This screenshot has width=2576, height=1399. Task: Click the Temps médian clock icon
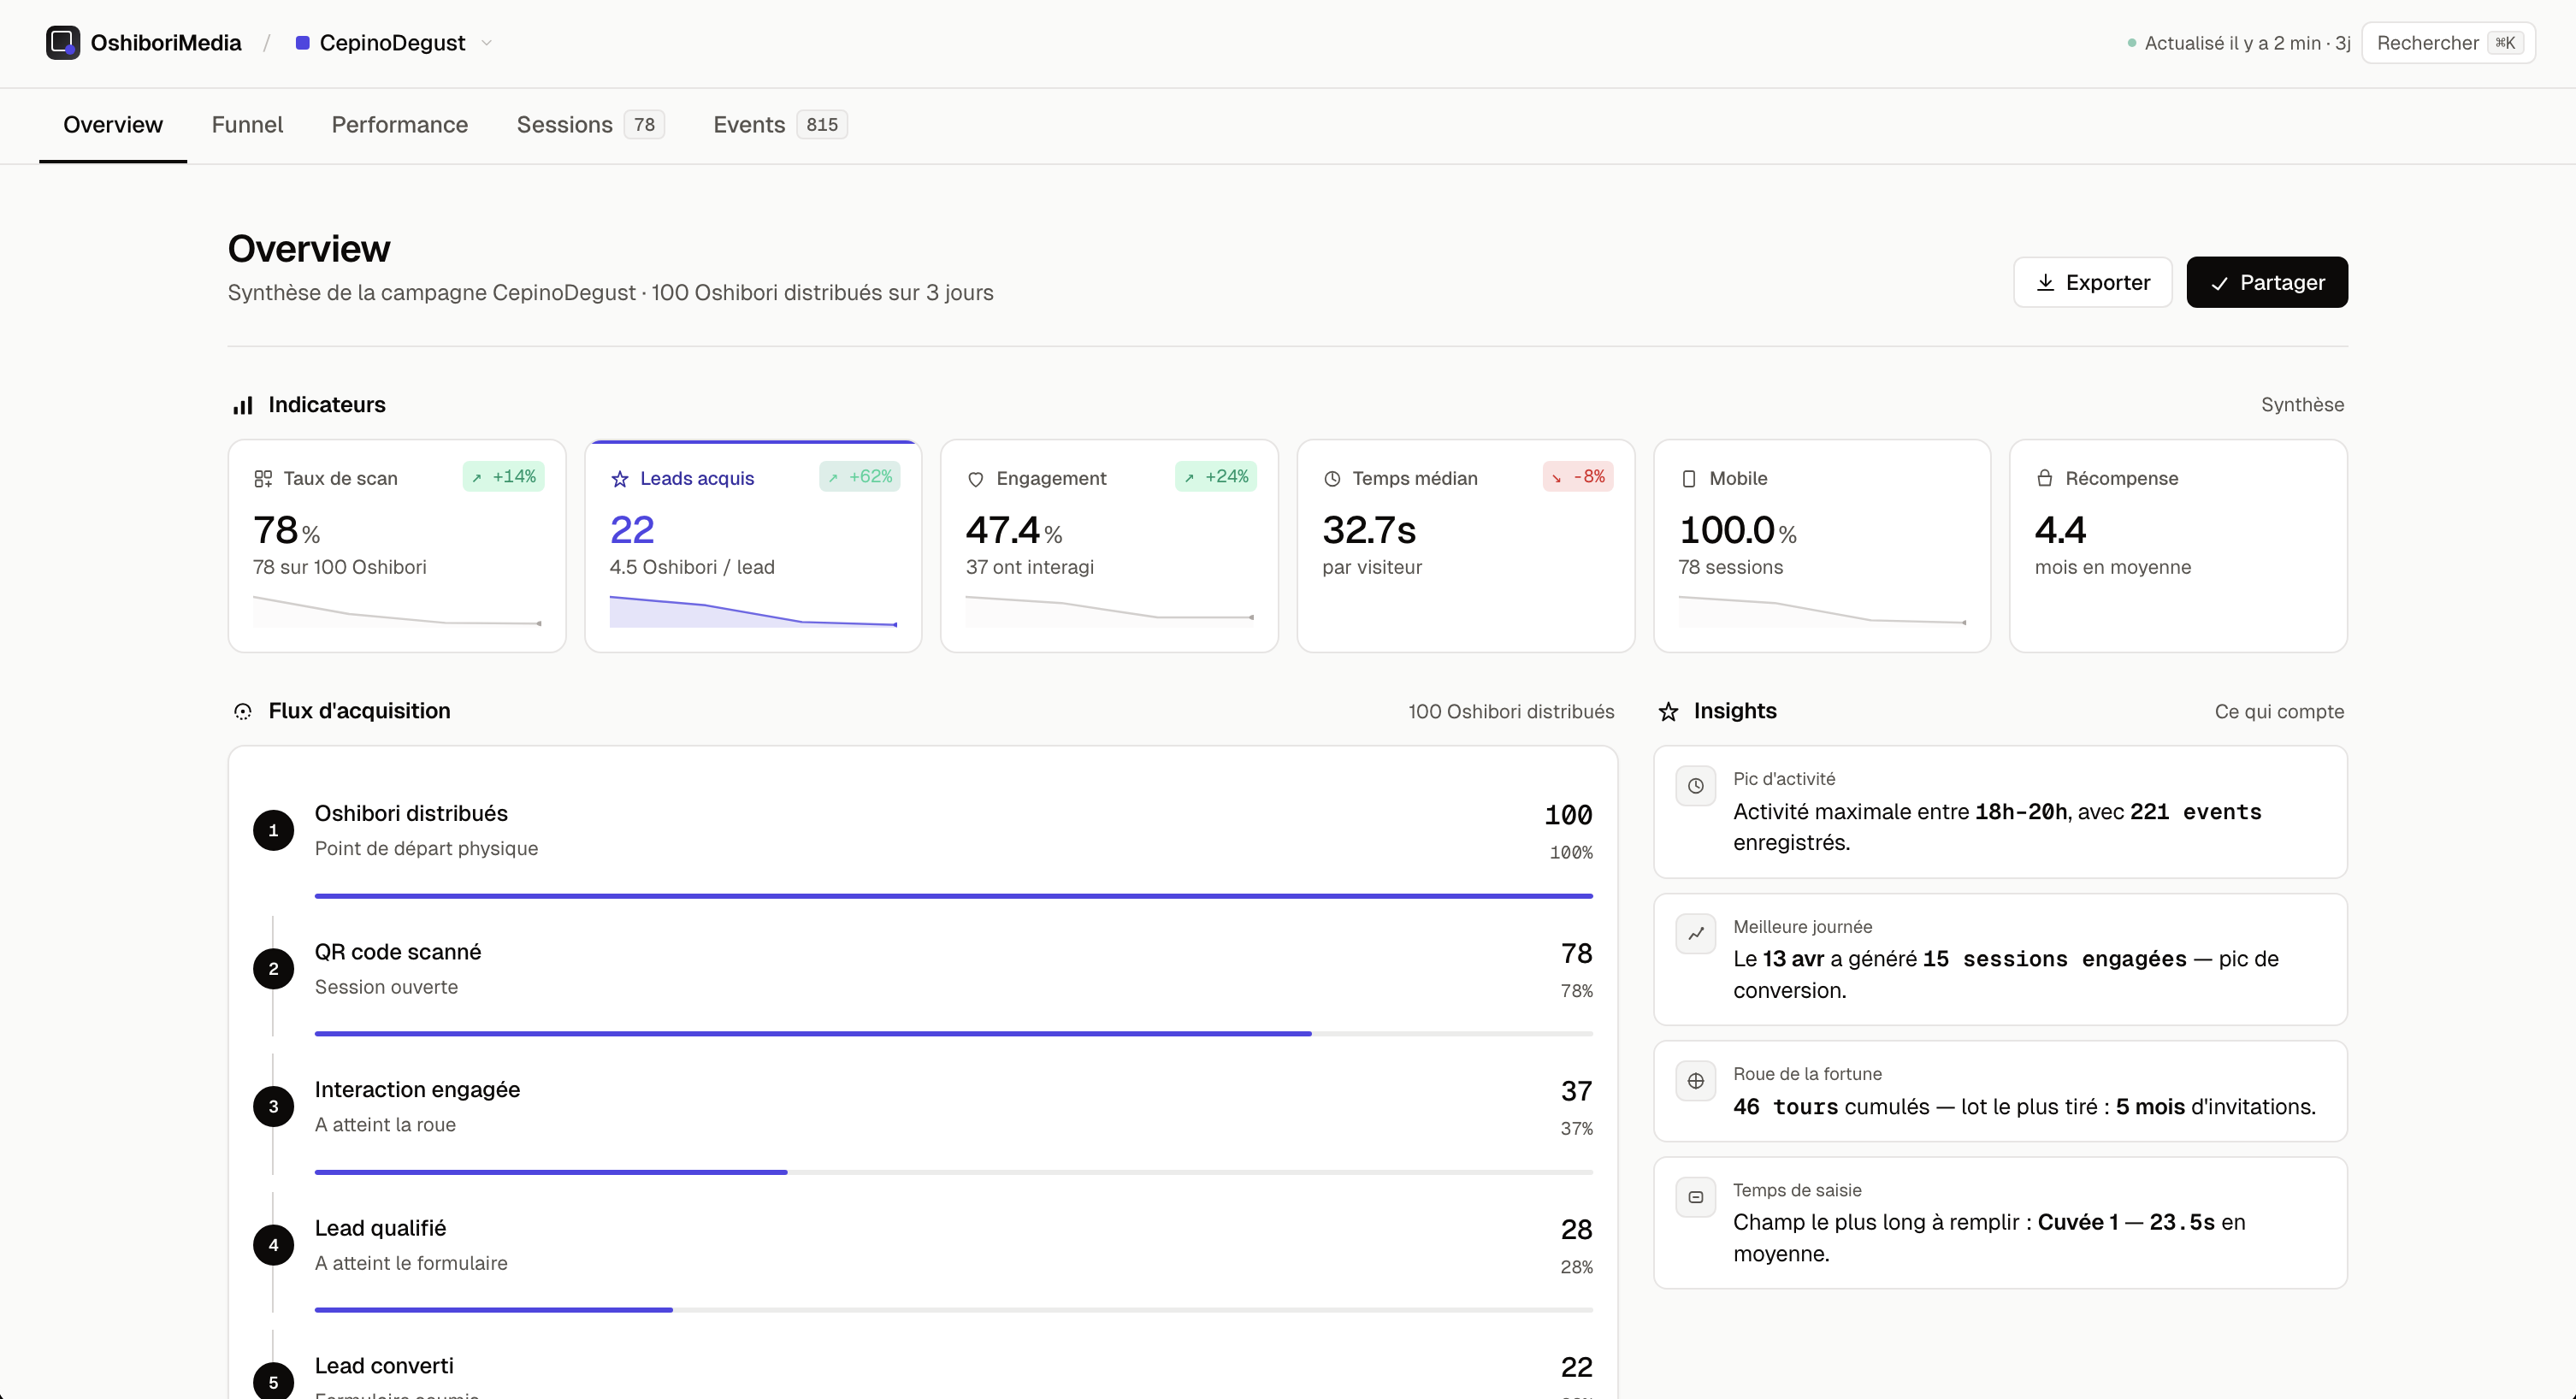pos(1332,479)
